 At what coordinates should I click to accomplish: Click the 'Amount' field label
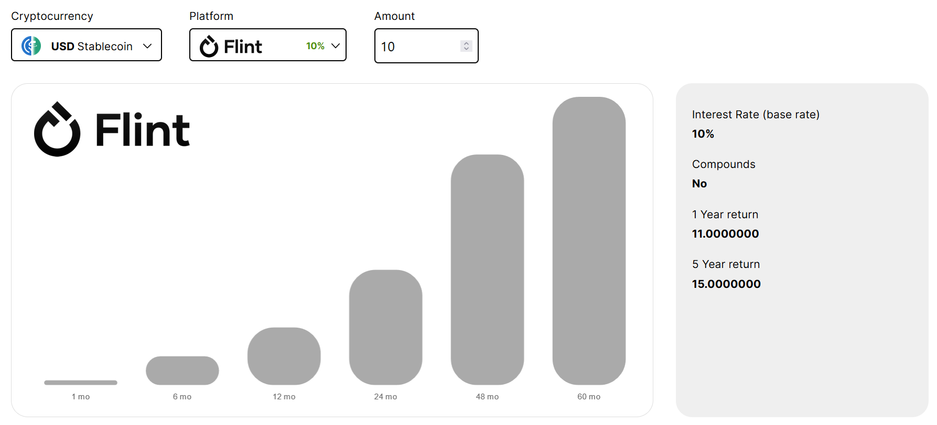394,16
